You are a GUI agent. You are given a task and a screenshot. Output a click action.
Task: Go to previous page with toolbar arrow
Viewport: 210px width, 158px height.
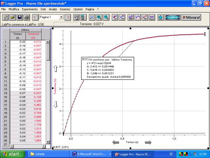click(x=35, y=17)
